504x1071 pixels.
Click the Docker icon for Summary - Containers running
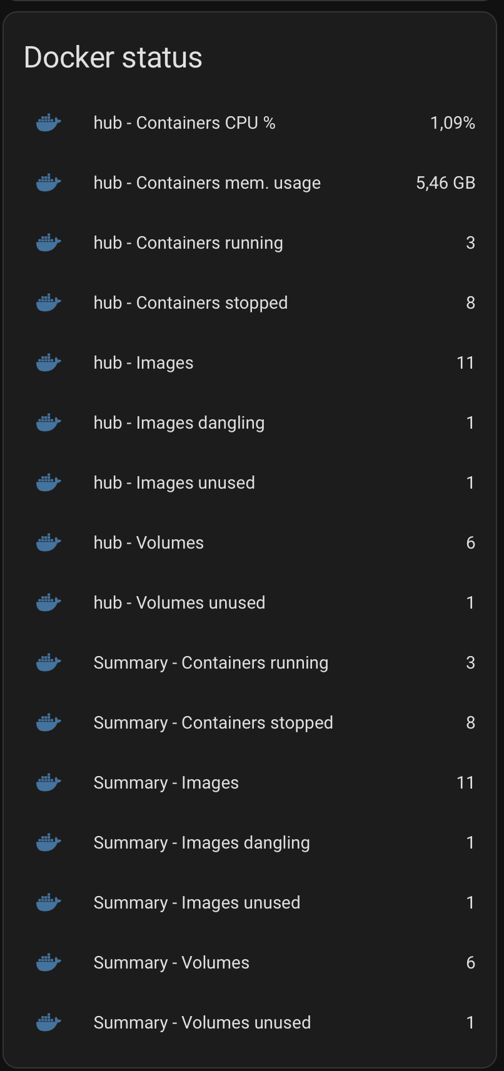click(x=48, y=662)
